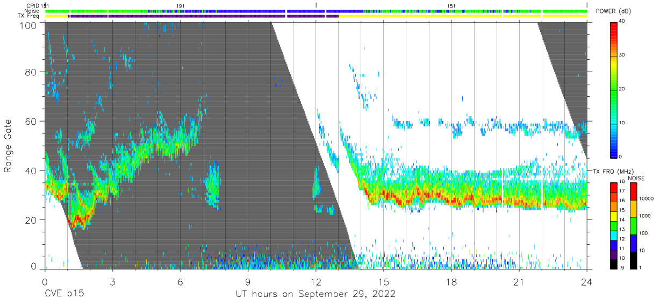Click the "13" MHz tick on TX FRQ legend
The image size is (660, 305).
click(x=622, y=229)
